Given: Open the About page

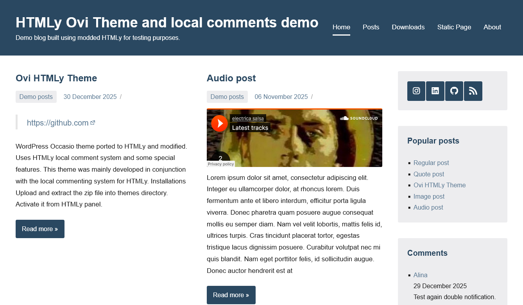Looking at the screenshot, I should click(x=492, y=27).
